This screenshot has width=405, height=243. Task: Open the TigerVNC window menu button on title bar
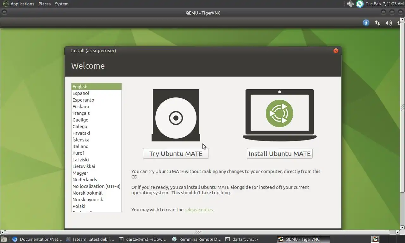pyautogui.click(x=4, y=13)
